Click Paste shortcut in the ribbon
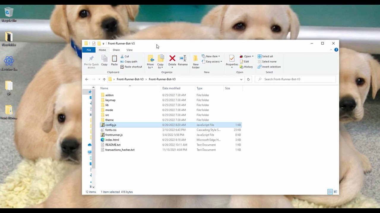Viewport: 380px width, 213px height. coord(131,67)
